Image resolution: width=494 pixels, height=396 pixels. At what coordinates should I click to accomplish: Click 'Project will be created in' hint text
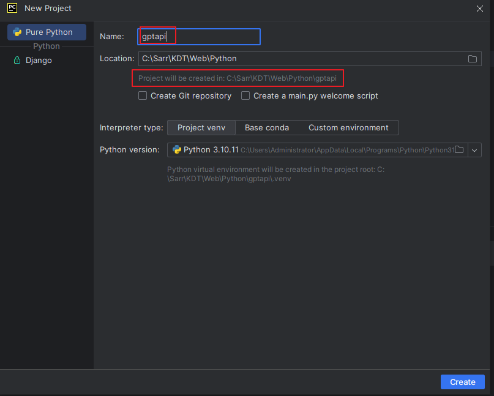click(238, 78)
